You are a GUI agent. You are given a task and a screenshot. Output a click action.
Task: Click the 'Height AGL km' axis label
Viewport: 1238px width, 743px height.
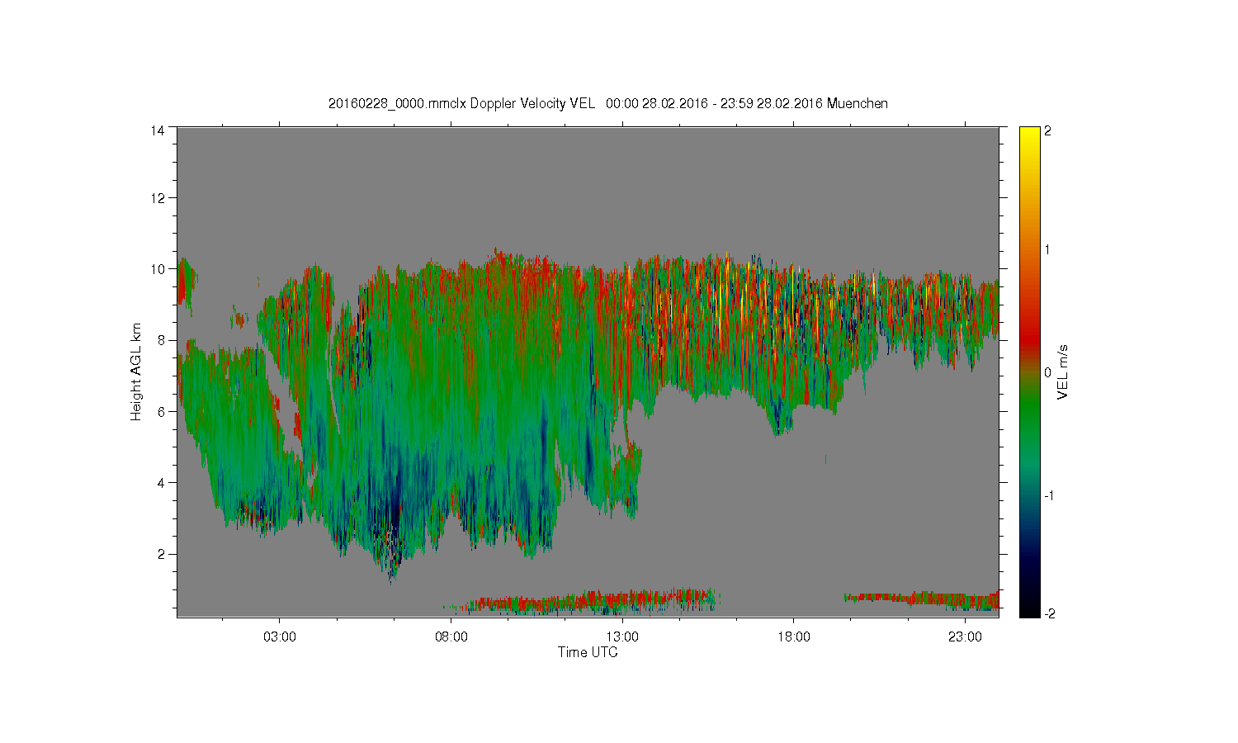136,371
